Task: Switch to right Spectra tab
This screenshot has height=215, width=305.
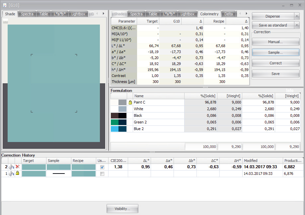Action: (136, 14)
